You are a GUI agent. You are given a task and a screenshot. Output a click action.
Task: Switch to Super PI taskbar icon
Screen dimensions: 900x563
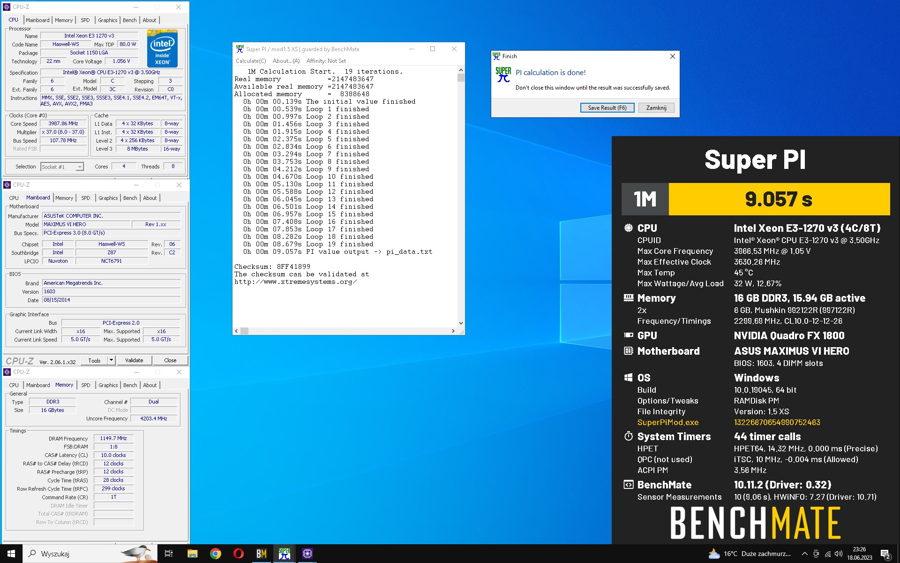(285, 554)
